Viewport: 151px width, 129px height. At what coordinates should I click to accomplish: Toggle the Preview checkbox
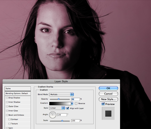[x=103, y=104]
